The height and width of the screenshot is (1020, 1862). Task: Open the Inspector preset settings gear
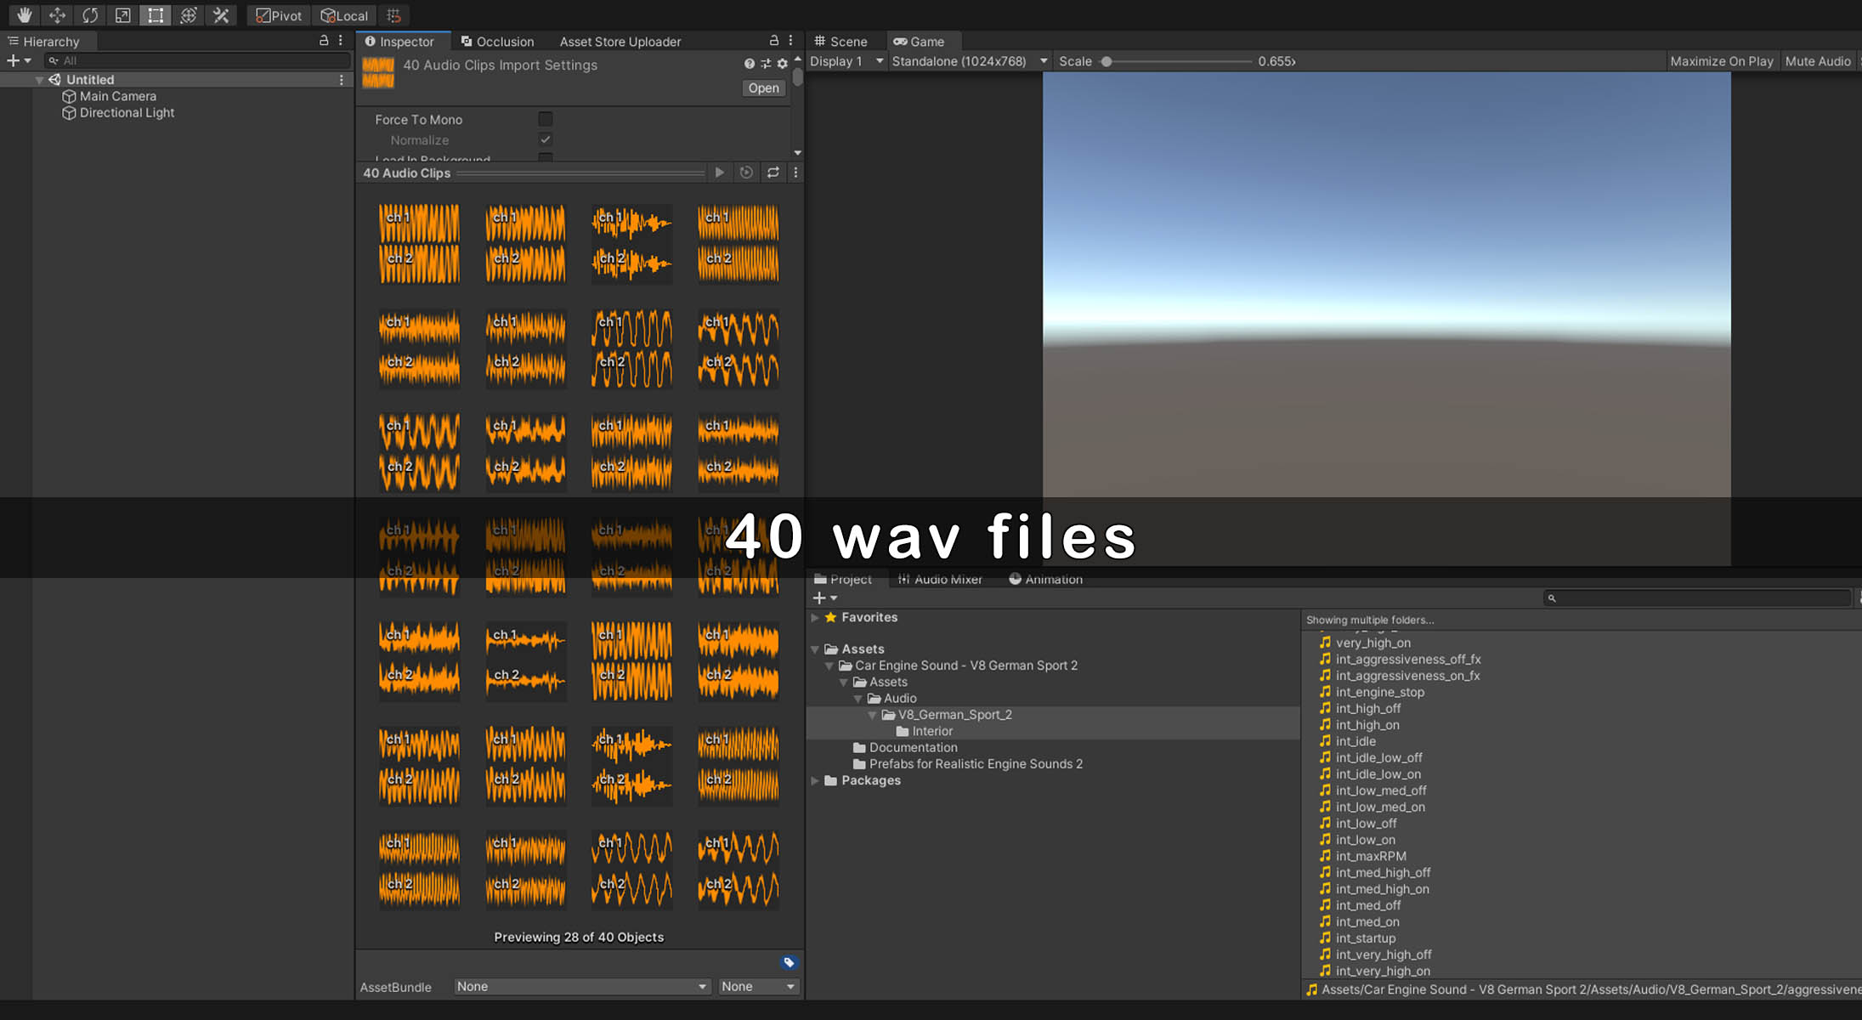782,64
